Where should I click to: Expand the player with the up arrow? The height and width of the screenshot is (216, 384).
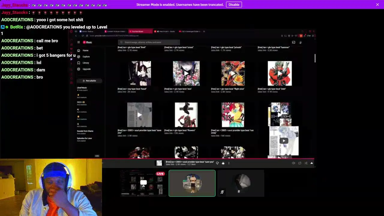(311, 163)
